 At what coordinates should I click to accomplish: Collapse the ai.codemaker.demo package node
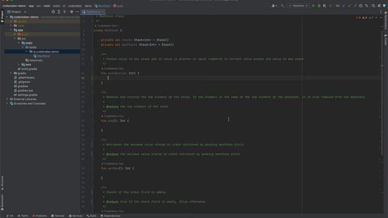pos(27,51)
